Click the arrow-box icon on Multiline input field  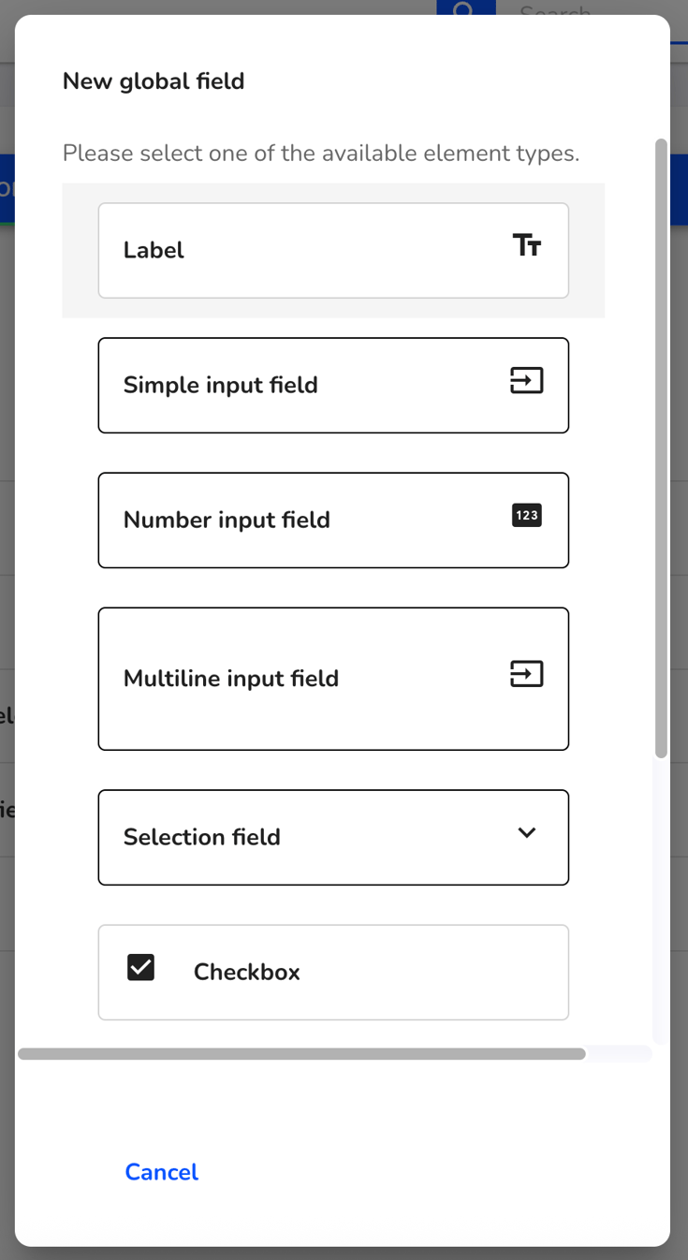pos(527,674)
